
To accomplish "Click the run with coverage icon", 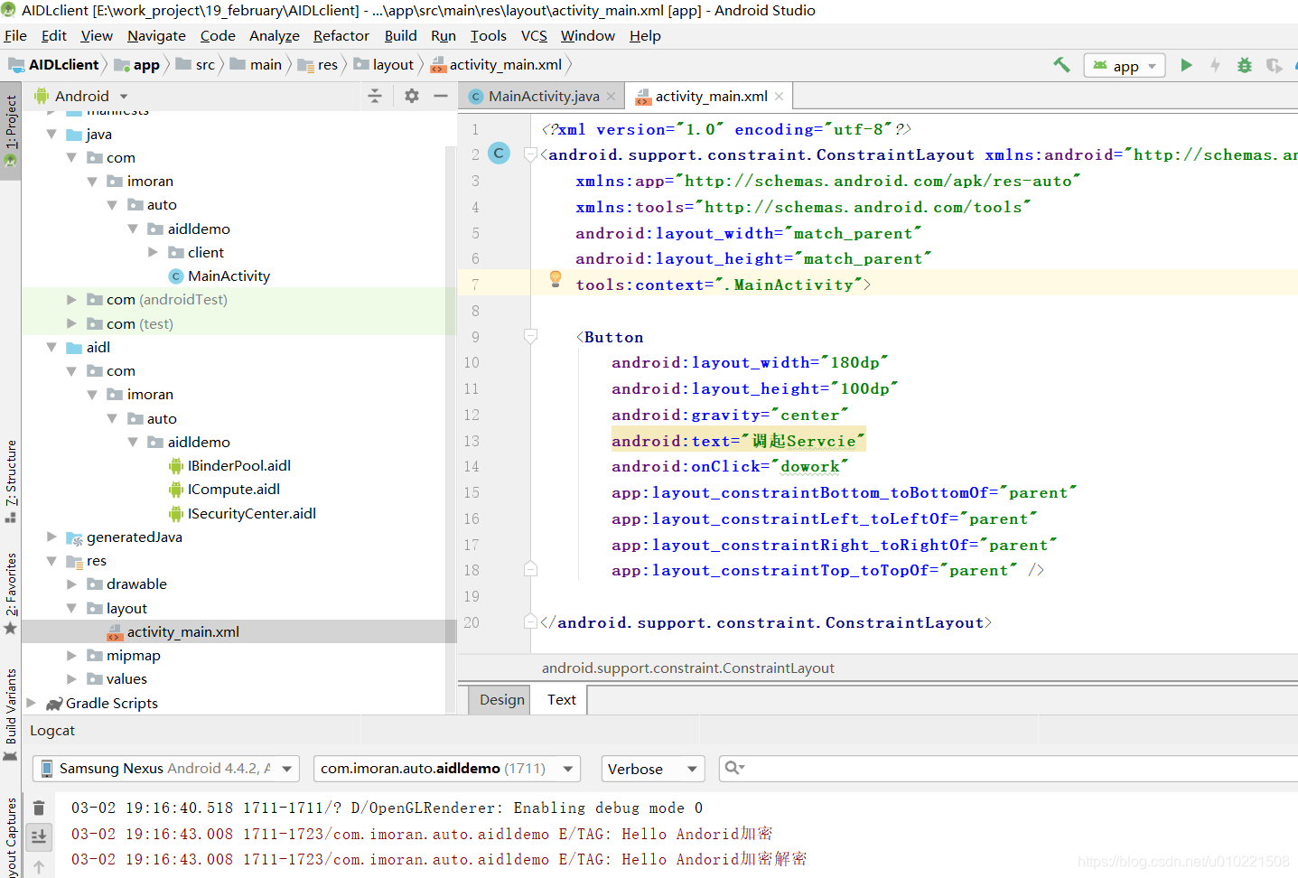I will 1275,65.
